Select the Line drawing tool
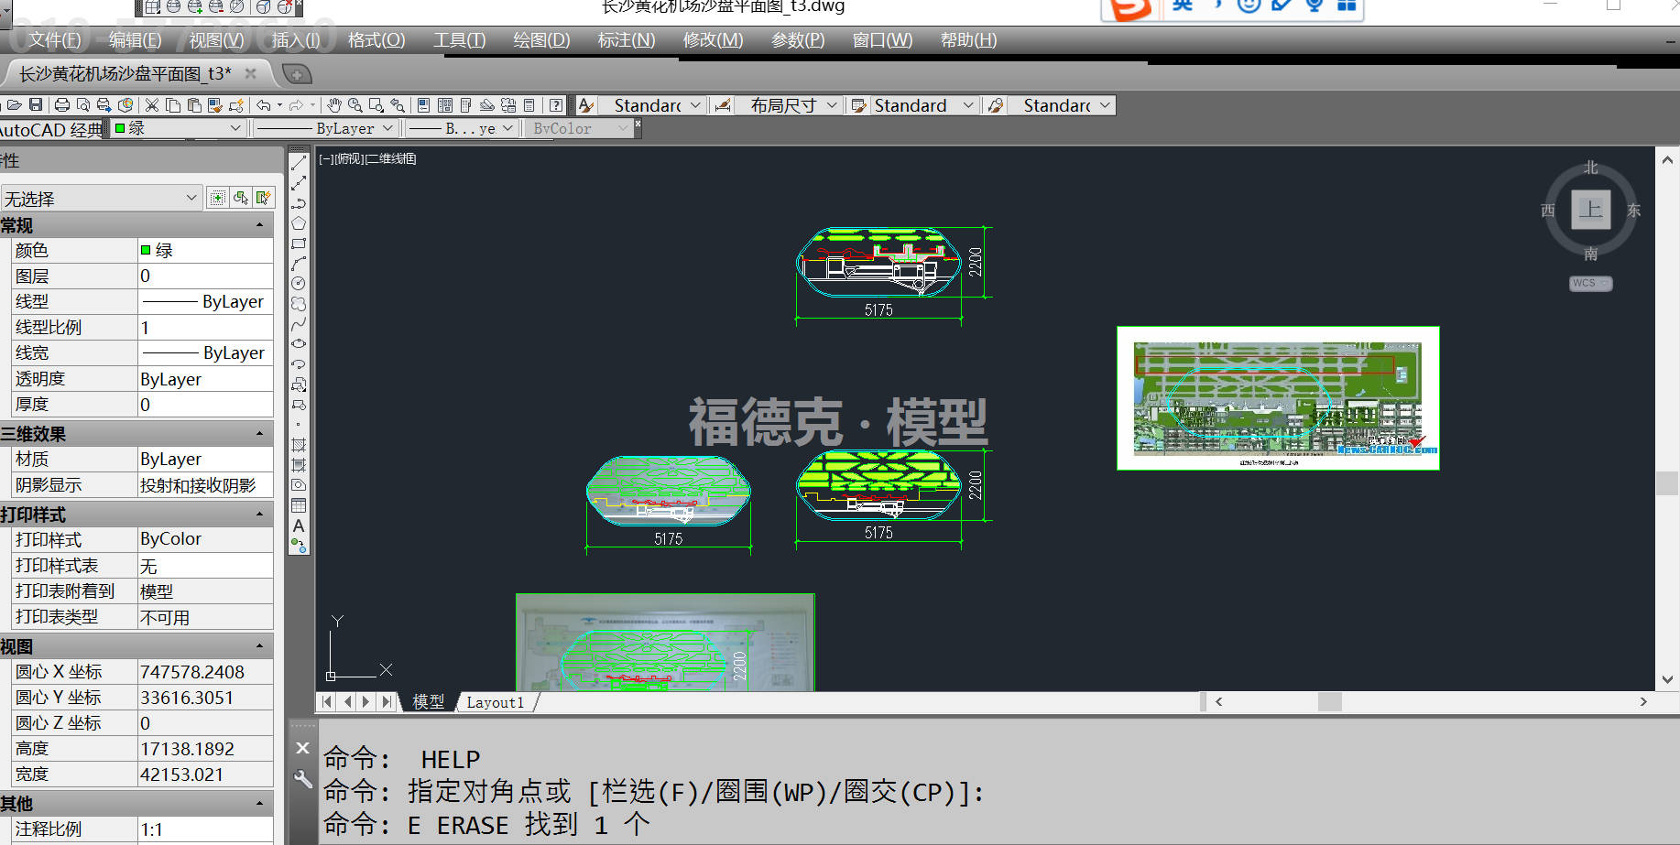 point(299,163)
